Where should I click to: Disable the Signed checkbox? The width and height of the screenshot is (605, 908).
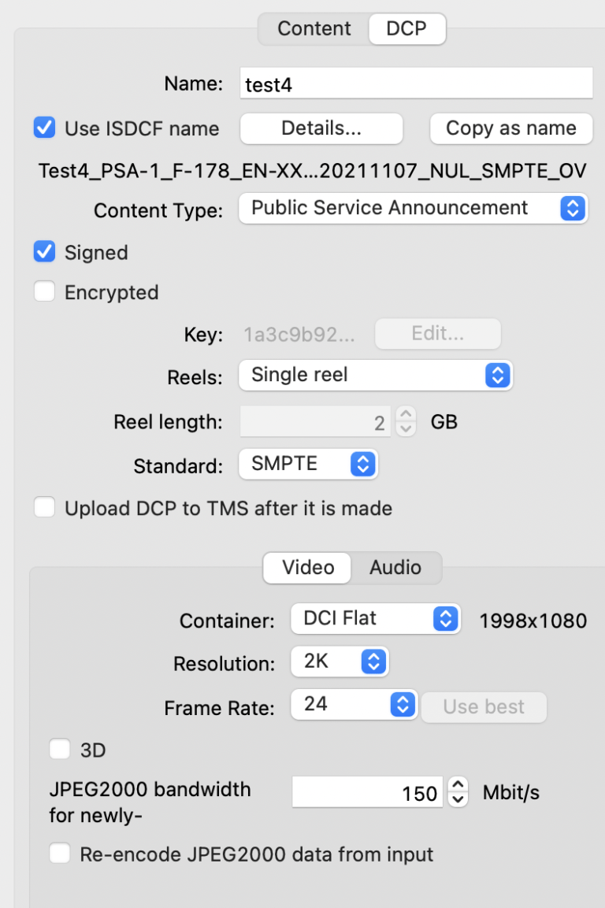[x=44, y=253]
